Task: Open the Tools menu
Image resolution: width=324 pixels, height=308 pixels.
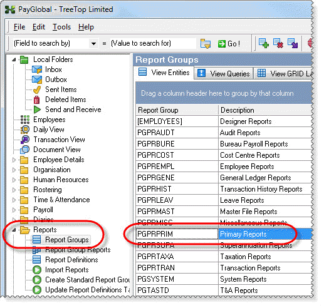Action: click(x=61, y=27)
